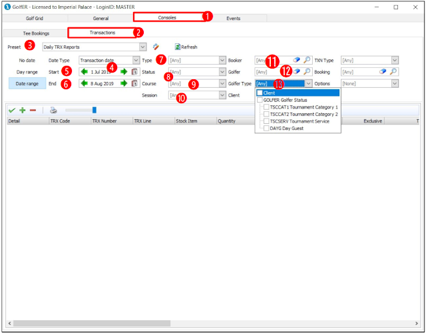Open the End date calendar picker icon

pyautogui.click(x=134, y=83)
